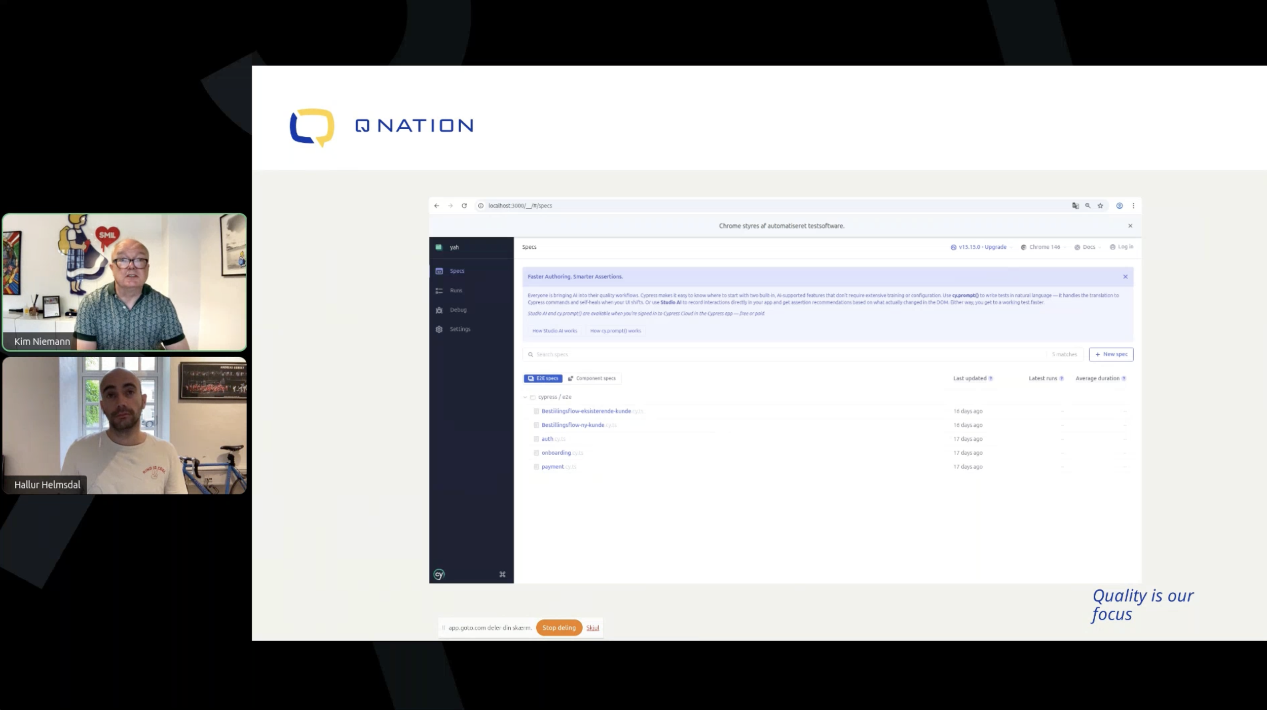Click the Log in button
1267x710 pixels.
point(1122,247)
